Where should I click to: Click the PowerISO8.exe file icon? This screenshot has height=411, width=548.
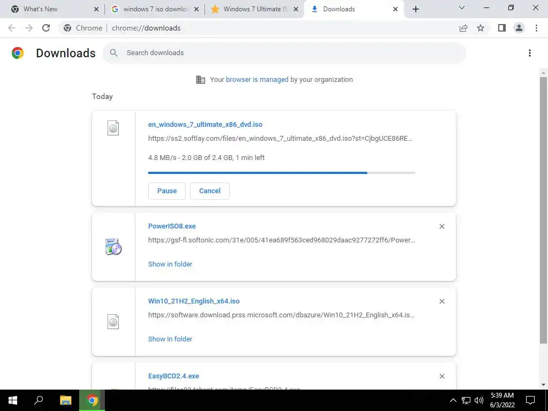point(113,246)
